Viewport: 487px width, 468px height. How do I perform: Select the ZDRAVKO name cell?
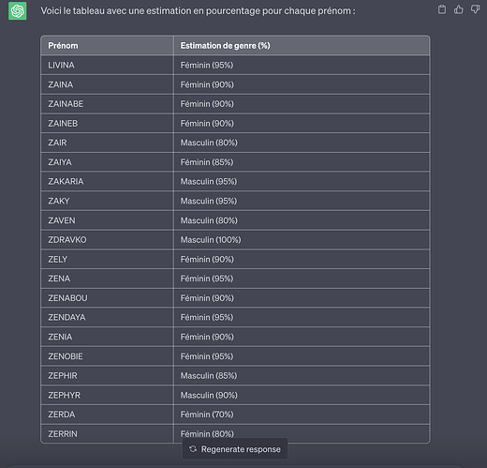point(107,240)
